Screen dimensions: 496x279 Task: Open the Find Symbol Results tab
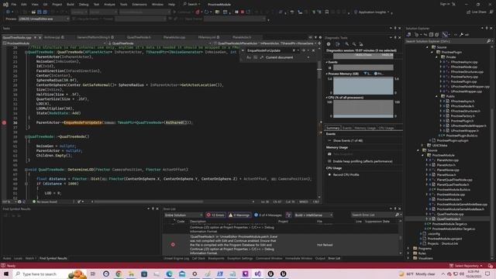pyautogui.click(x=53, y=258)
